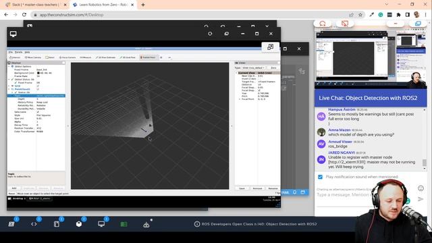Expand the Focal Point property
This screenshot has width=432, height=243.
coord(240,99)
